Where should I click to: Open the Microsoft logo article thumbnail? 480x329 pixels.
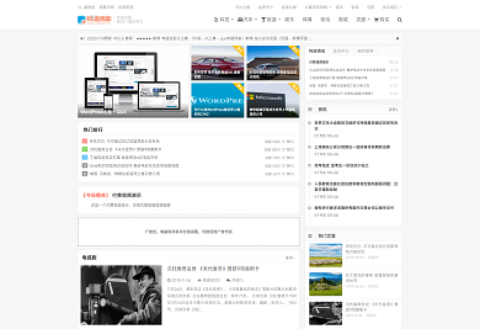[x=273, y=100]
